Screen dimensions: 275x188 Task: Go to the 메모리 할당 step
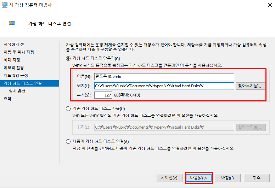[14, 68]
